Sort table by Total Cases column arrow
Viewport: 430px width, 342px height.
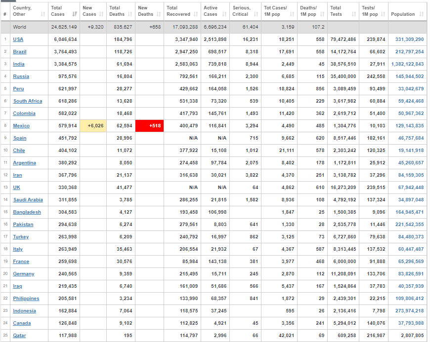coord(75,14)
